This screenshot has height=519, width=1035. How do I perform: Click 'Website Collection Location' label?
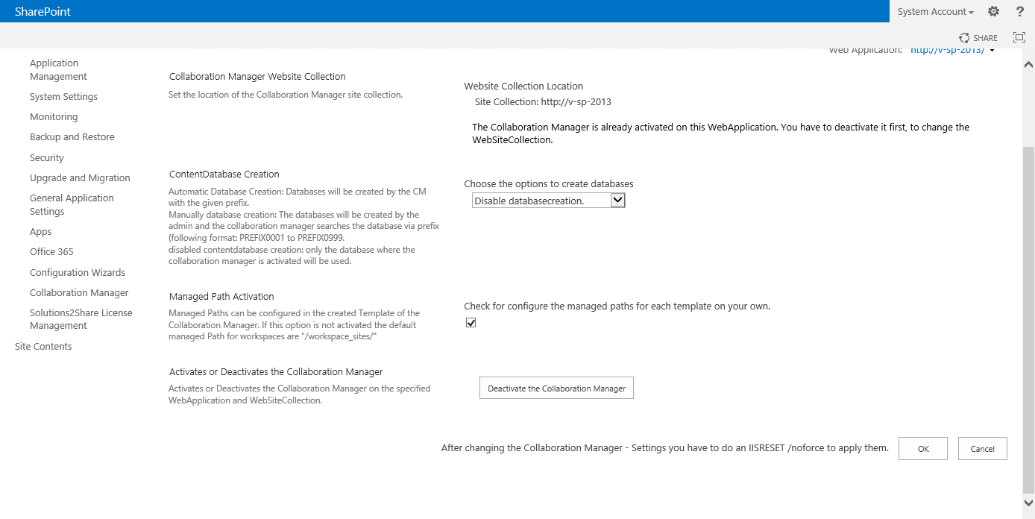click(523, 86)
